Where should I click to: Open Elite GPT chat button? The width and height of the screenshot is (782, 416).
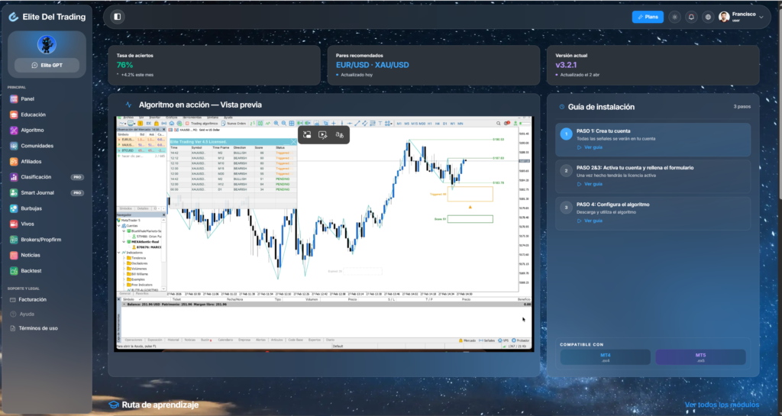click(47, 66)
